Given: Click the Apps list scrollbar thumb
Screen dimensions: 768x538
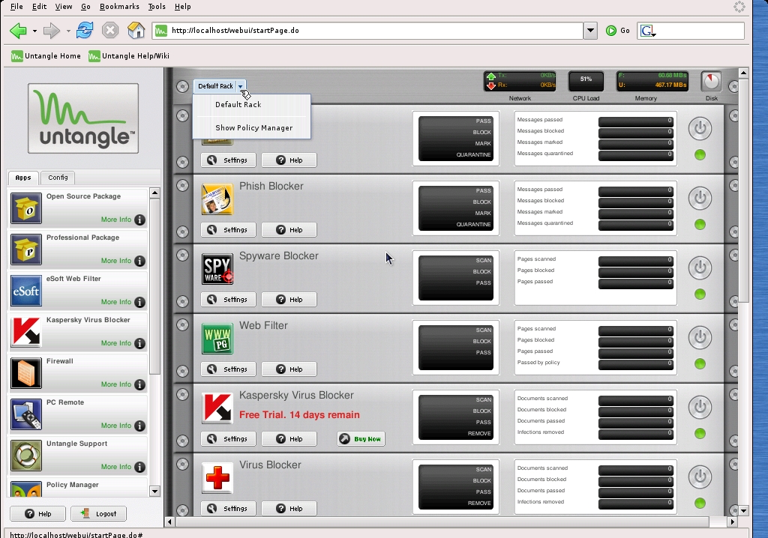Looking at the screenshot, I should [154, 286].
